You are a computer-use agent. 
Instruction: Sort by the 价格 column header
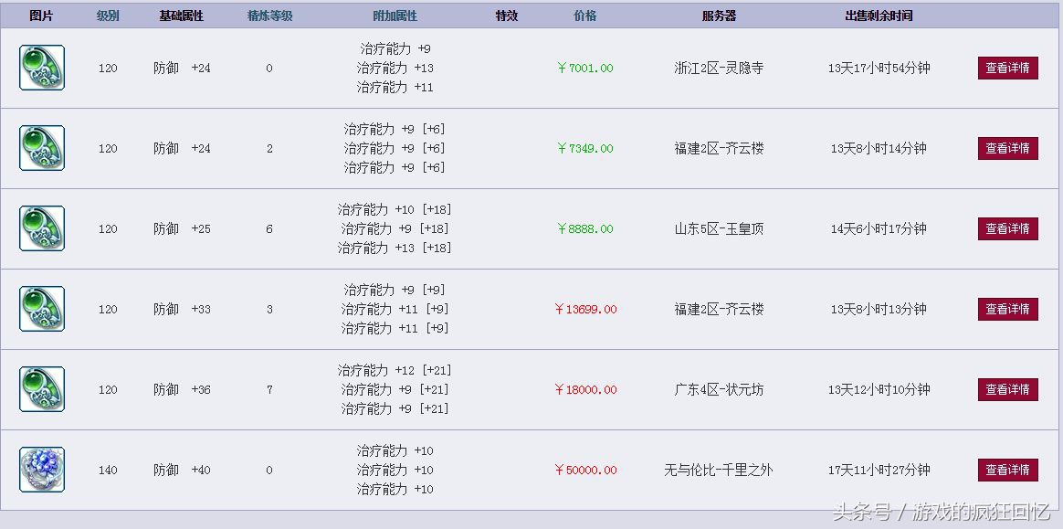pyautogui.click(x=585, y=16)
